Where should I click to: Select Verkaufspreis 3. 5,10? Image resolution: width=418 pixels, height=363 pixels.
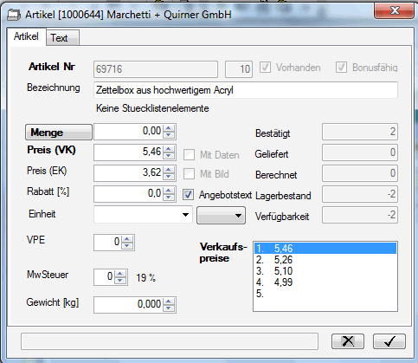[325, 271]
